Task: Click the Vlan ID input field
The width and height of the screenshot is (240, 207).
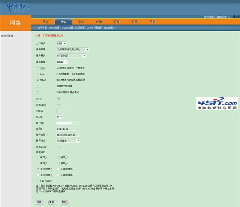Action: 61,111
